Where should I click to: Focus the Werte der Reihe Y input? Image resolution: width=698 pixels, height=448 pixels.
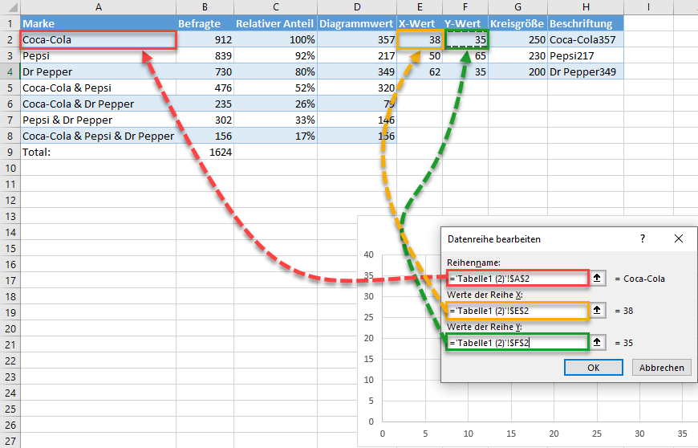[x=517, y=343]
